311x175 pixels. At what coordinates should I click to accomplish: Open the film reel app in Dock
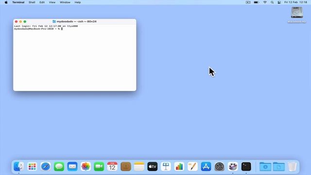click(233, 166)
